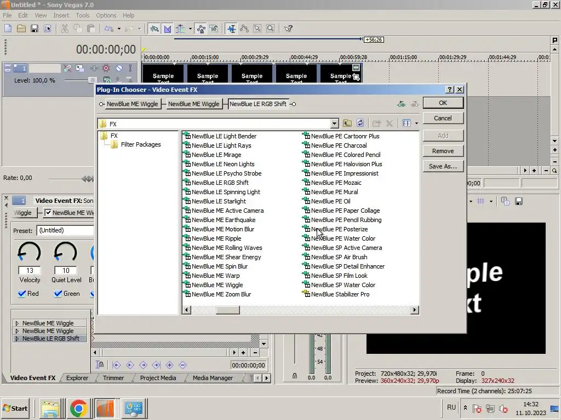Click Create Keyframe plus diamond button
Image resolution: width=561 pixels, height=420 pixels.
[170, 365]
